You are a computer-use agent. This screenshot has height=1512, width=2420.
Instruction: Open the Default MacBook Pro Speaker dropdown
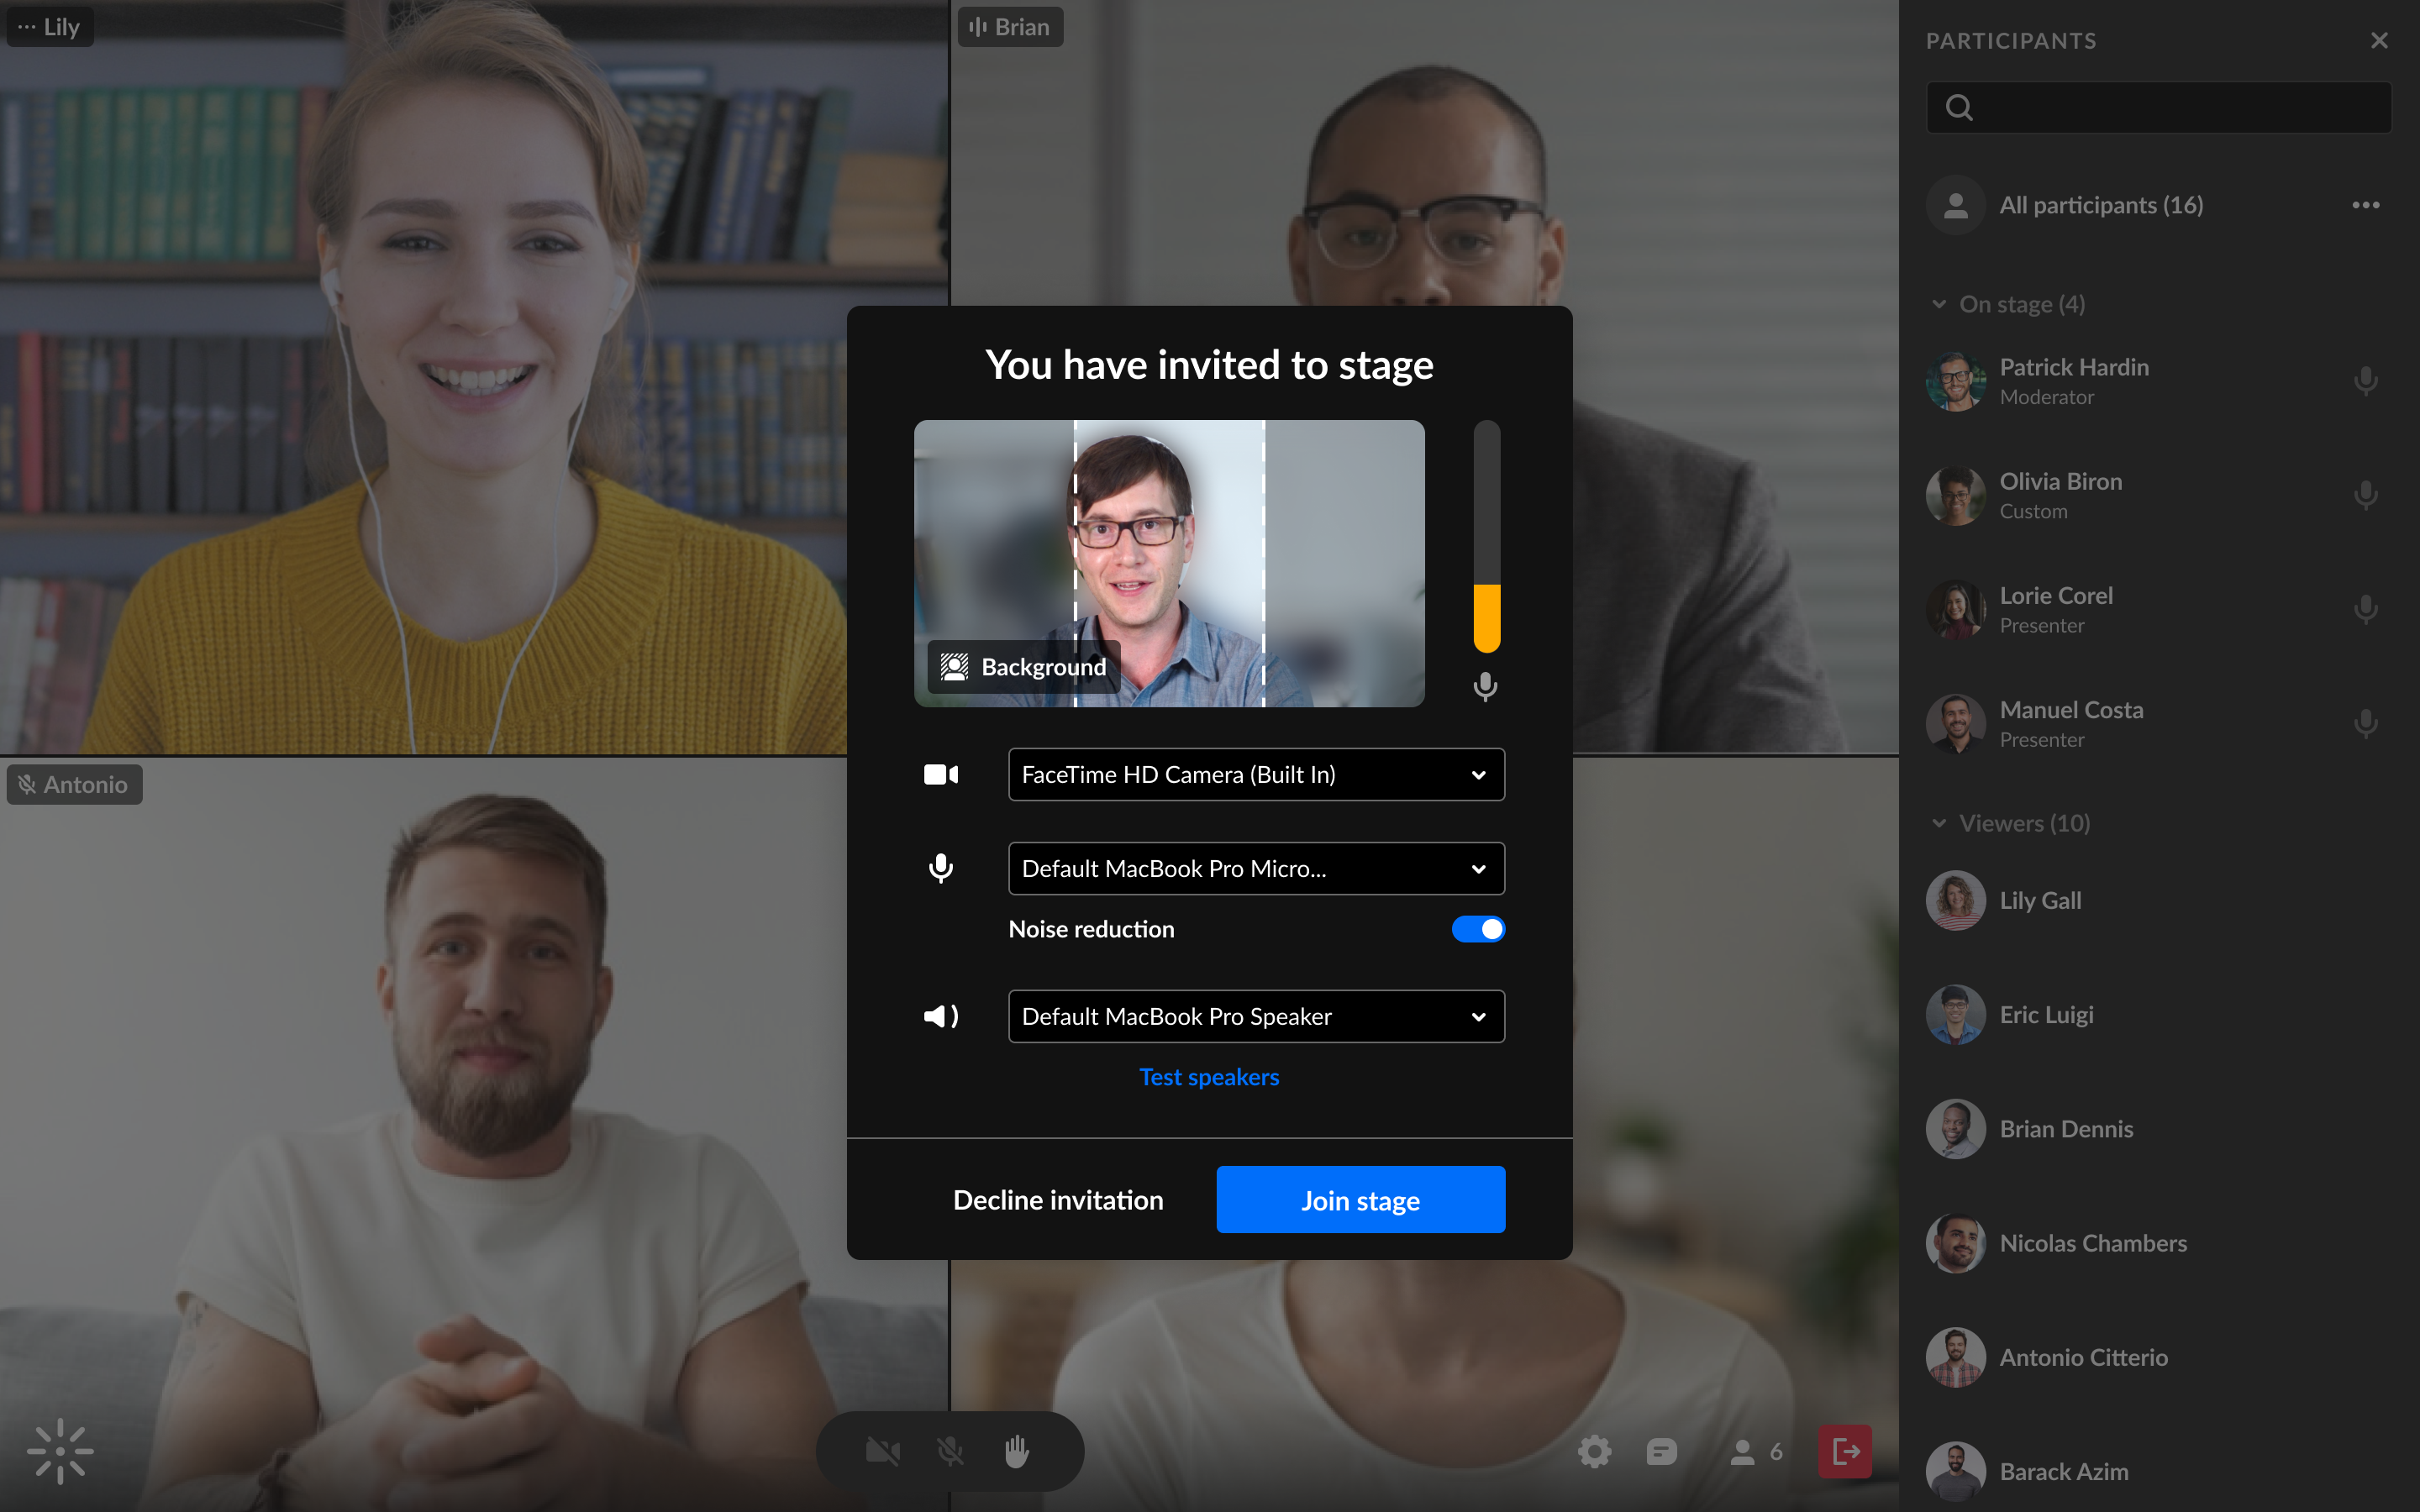click(x=1255, y=1017)
